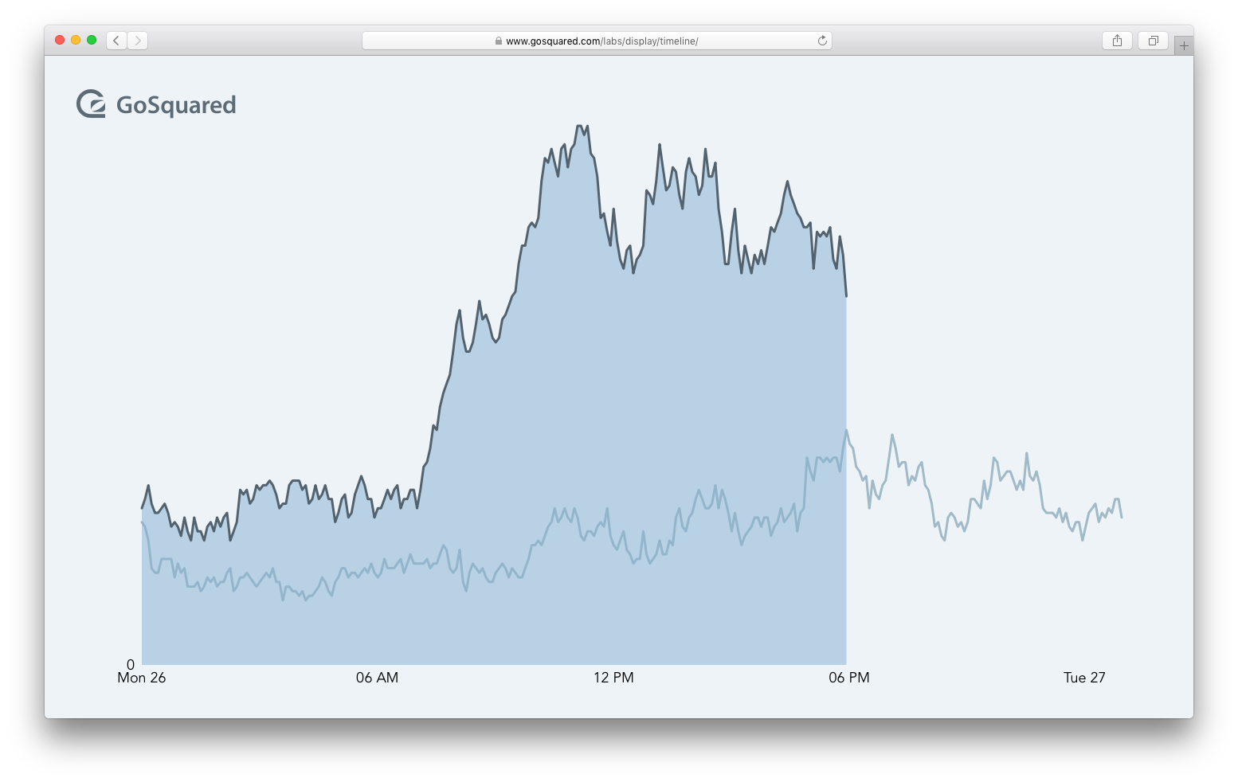Click the Safari forward arrow button
This screenshot has height=782, width=1238.
pyautogui.click(x=138, y=41)
